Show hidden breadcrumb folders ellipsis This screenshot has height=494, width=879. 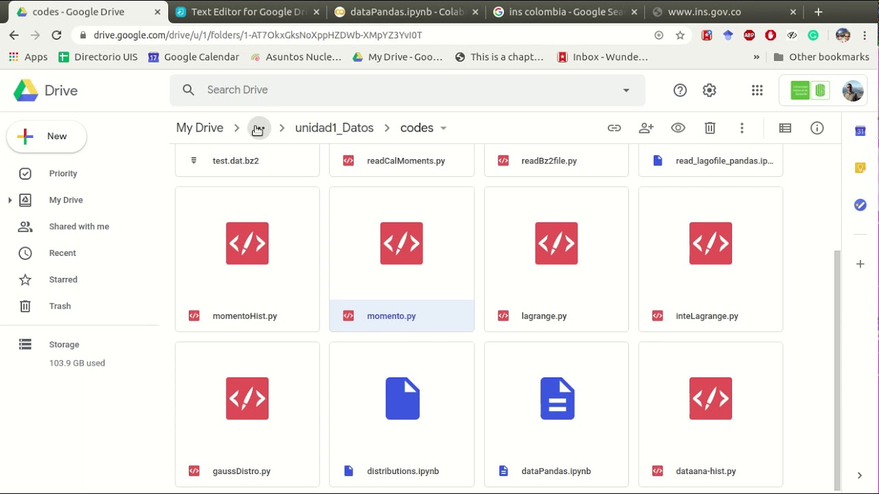259,128
